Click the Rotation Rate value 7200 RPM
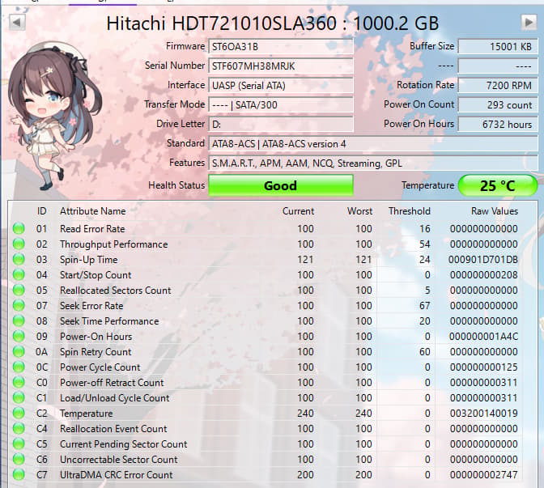The image size is (544, 488). 498,86
